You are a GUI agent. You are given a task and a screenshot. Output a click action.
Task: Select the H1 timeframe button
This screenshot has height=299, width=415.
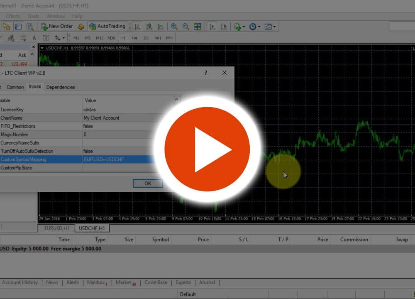click(123, 38)
